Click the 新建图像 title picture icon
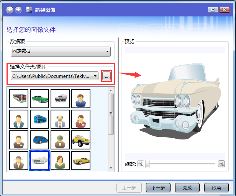The height and width of the screenshot is (196, 236). (x=29, y=10)
